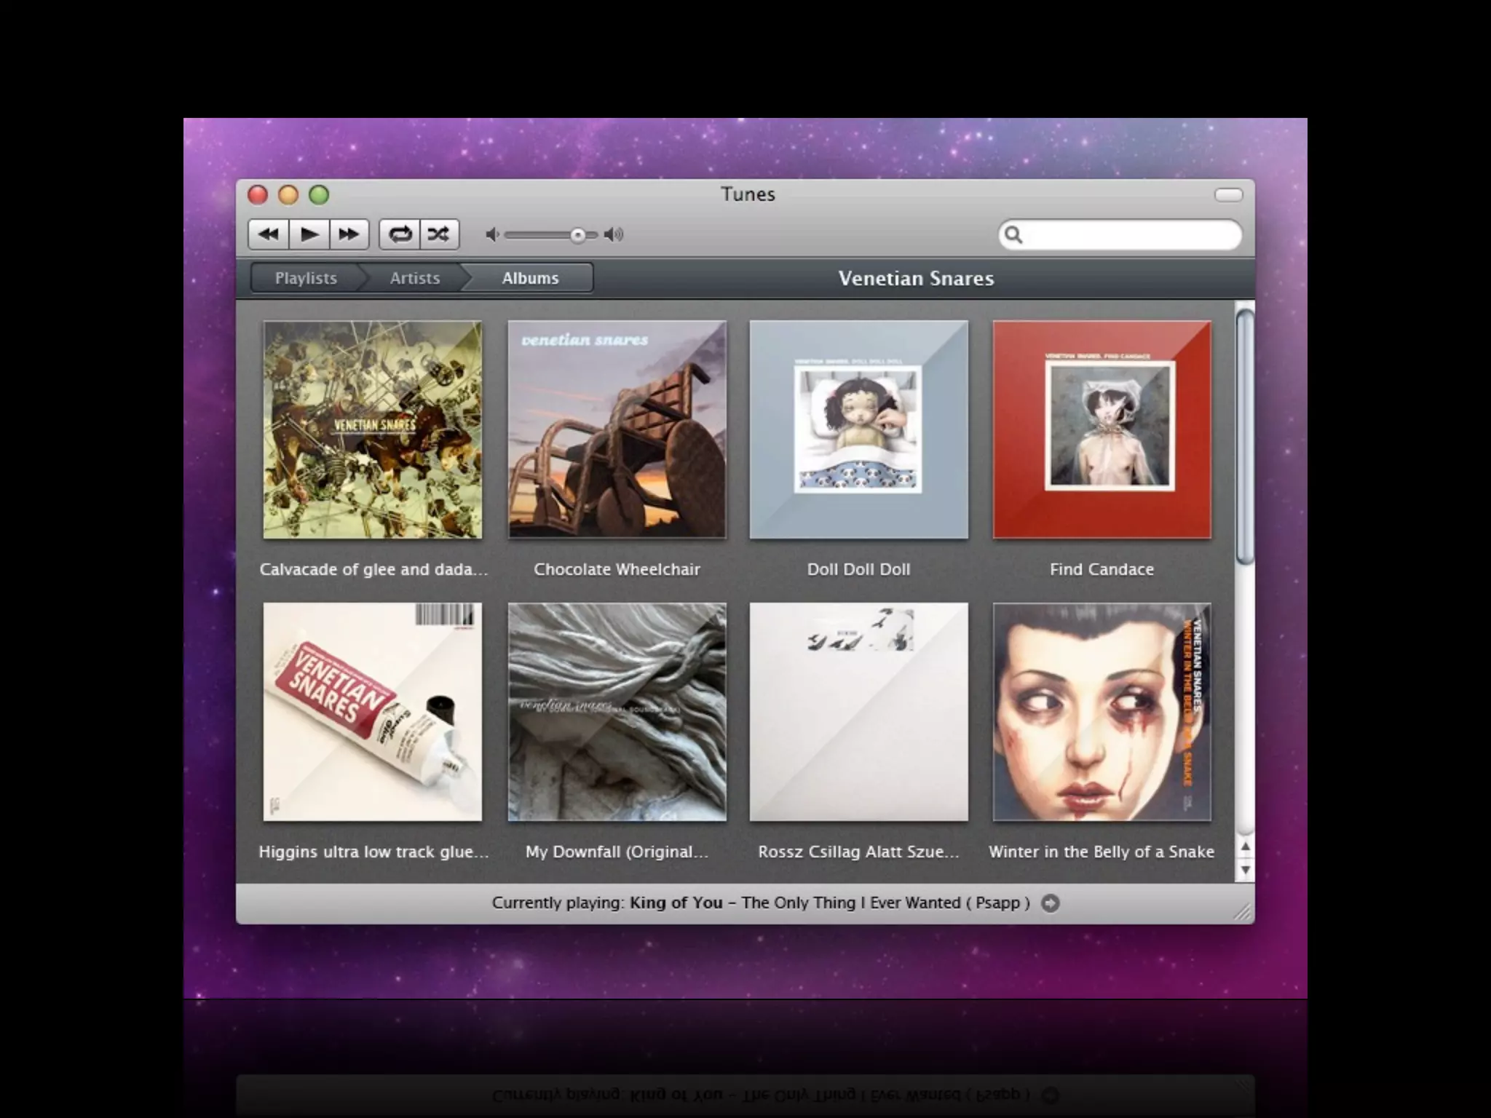1491x1118 pixels.
Task: Click the loud volume speaker icon
Action: 614,234
